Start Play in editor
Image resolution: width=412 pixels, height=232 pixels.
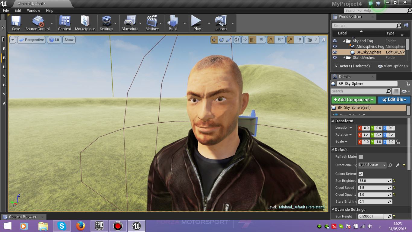point(197,23)
